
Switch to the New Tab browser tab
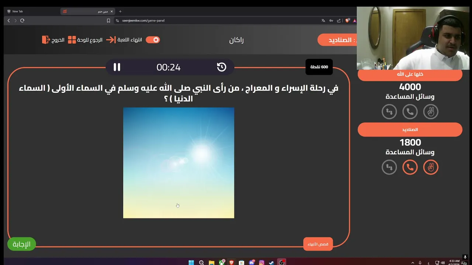tap(31, 11)
